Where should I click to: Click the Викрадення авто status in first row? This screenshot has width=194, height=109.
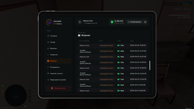(x=107, y=45)
